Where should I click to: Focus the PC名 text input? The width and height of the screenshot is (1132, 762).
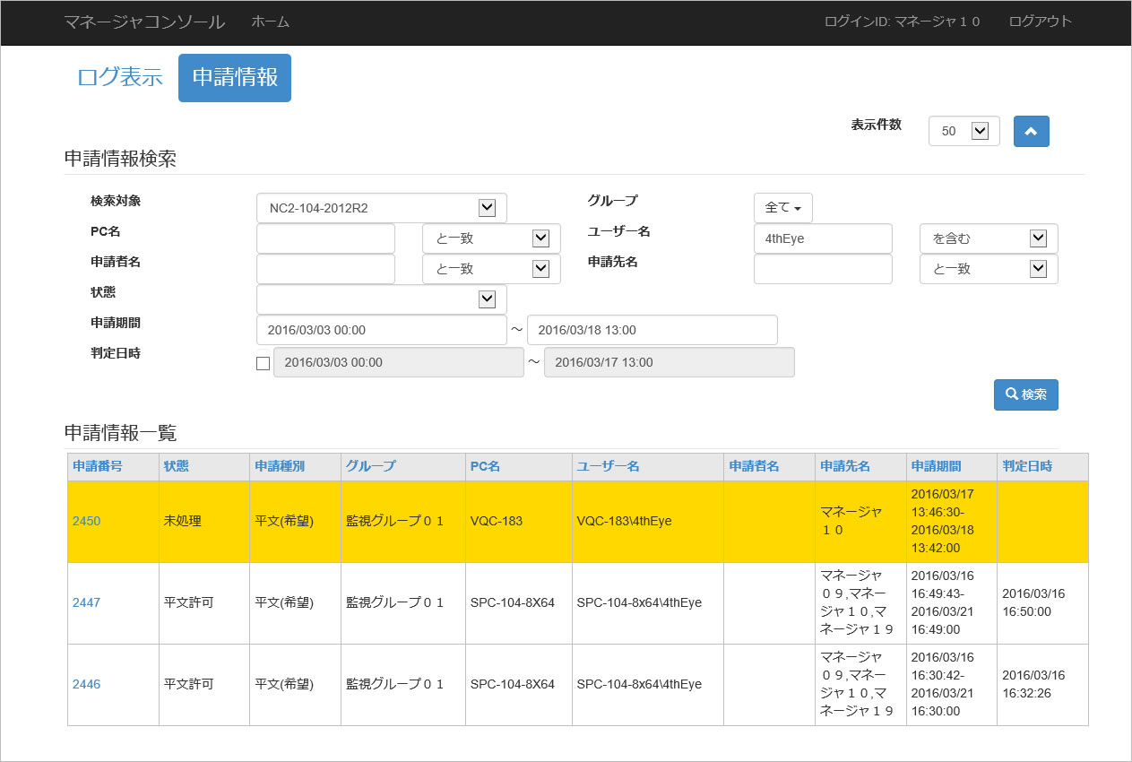click(x=325, y=238)
